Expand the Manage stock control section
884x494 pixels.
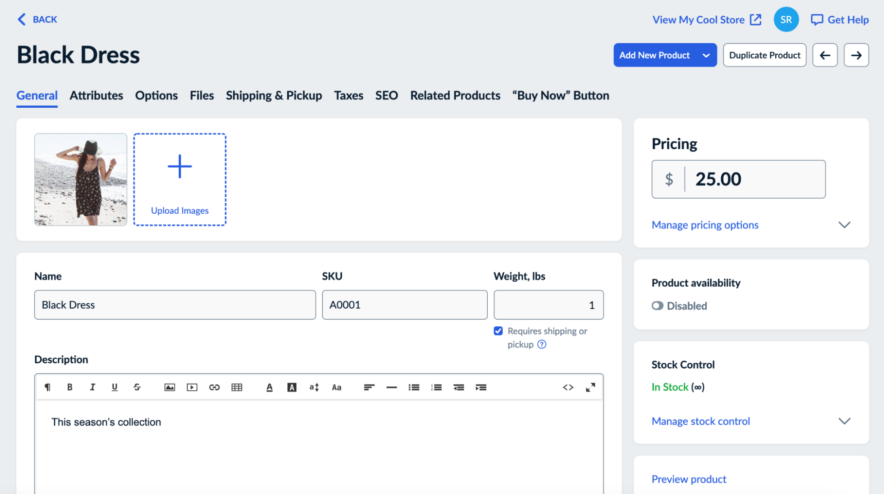[x=700, y=421]
